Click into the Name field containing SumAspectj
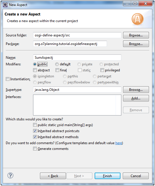This screenshot has width=155, height=186. [77, 58]
